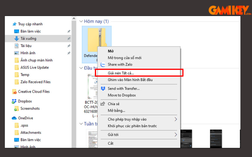Click the .spss folder icon
This screenshot has height=157, width=252.
click(x=17, y=125)
